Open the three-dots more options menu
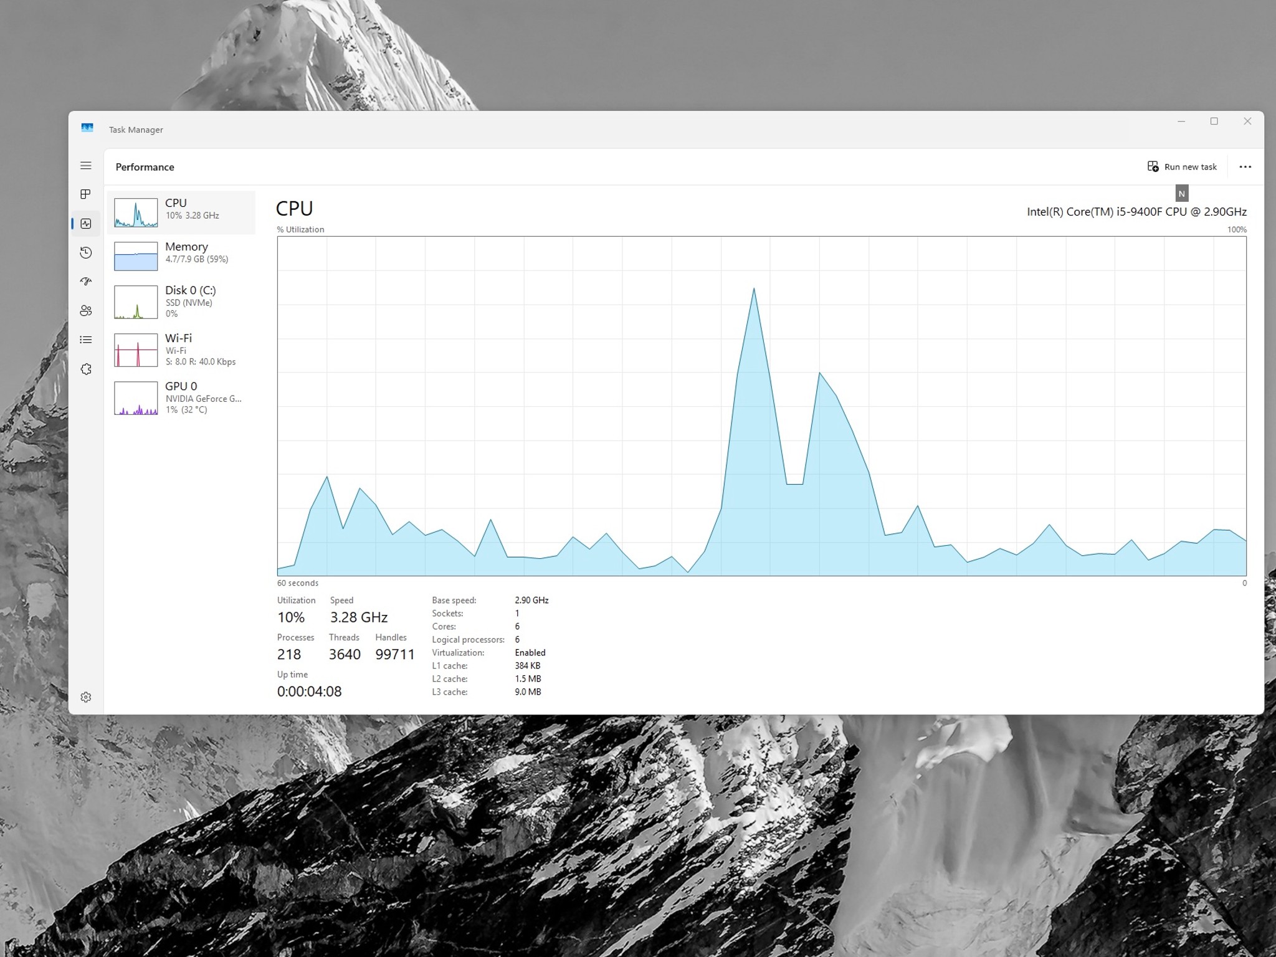The image size is (1276, 957). 1245,167
